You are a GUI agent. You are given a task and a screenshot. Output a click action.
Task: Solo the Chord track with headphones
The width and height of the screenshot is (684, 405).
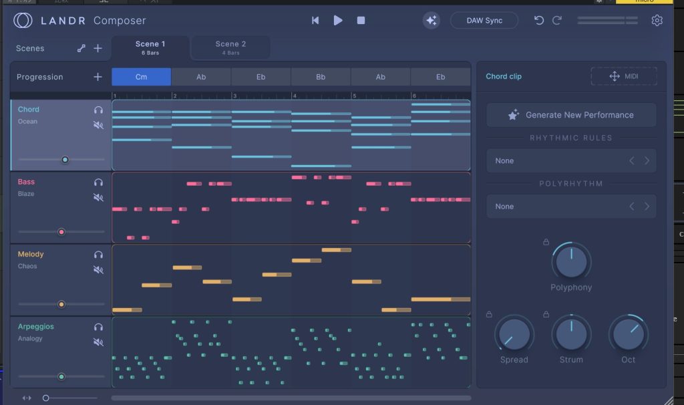[x=98, y=110]
